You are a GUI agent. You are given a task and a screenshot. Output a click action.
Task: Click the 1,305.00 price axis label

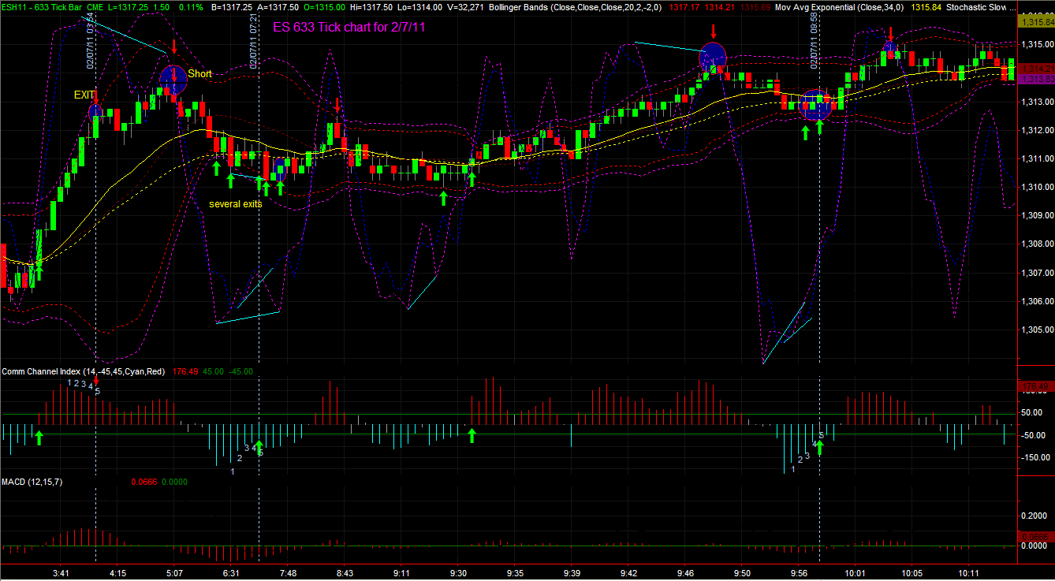1037,330
